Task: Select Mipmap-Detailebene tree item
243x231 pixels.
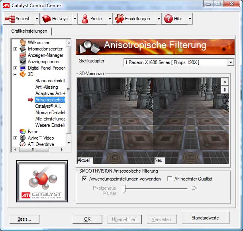Action: coord(50,113)
